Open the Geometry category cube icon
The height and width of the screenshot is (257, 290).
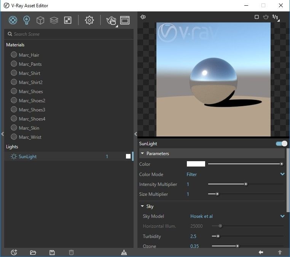pos(40,20)
